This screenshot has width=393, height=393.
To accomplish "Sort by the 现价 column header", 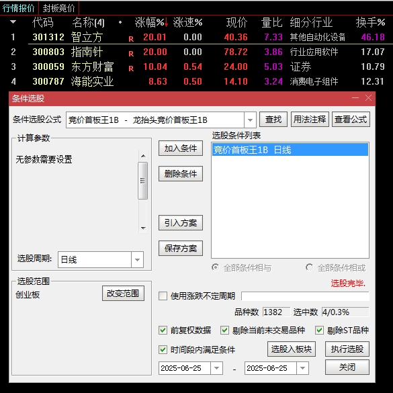I will tap(236, 22).
